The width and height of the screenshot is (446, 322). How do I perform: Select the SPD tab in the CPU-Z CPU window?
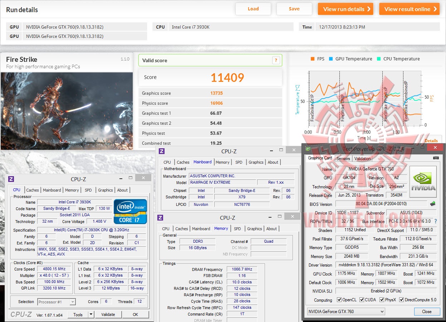88,190
